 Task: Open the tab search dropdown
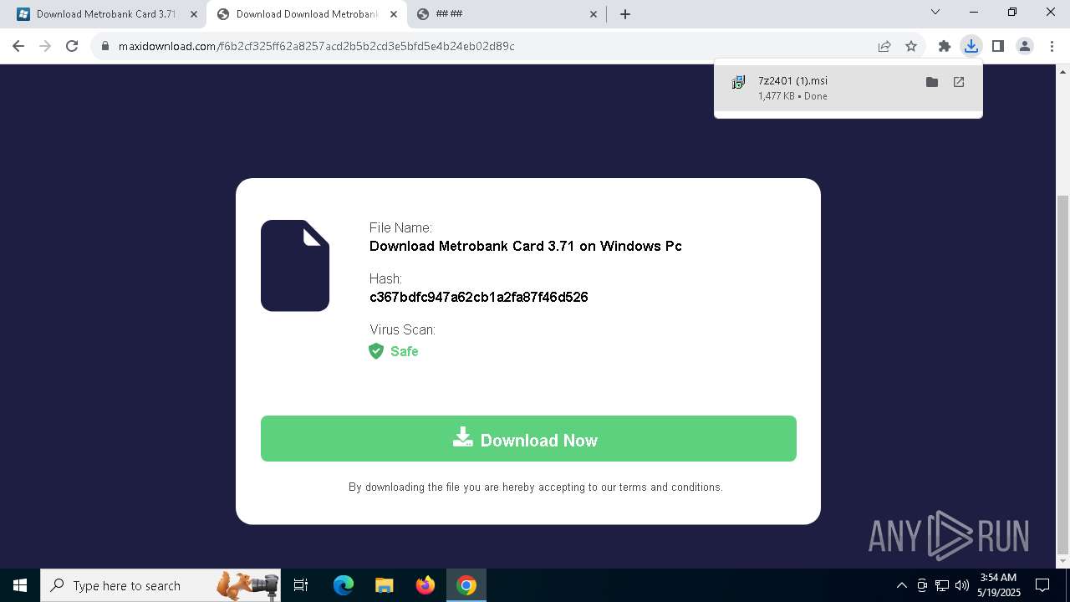[x=935, y=13]
